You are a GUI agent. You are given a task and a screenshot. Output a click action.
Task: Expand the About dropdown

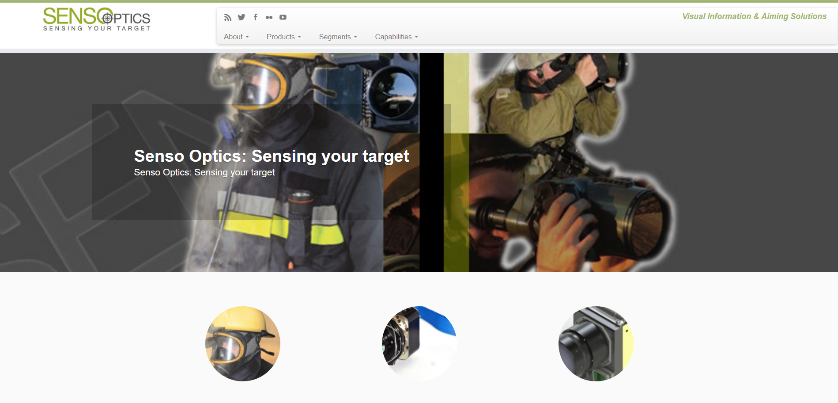point(236,37)
